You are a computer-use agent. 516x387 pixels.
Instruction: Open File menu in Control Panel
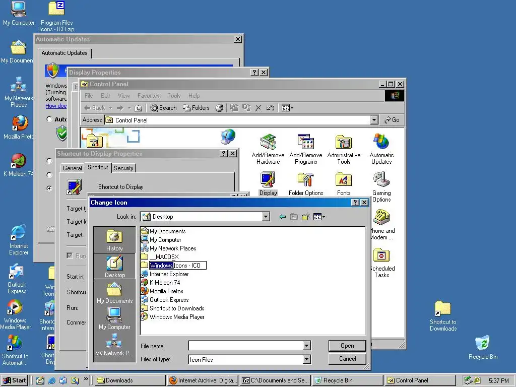pos(89,96)
